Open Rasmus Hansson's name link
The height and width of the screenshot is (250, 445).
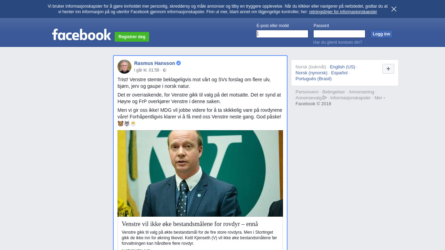(155, 63)
